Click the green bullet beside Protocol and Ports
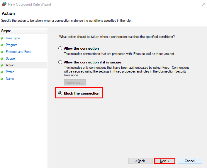Screen dimensions: 207x168 pyautogui.click(x=2, y=52)
